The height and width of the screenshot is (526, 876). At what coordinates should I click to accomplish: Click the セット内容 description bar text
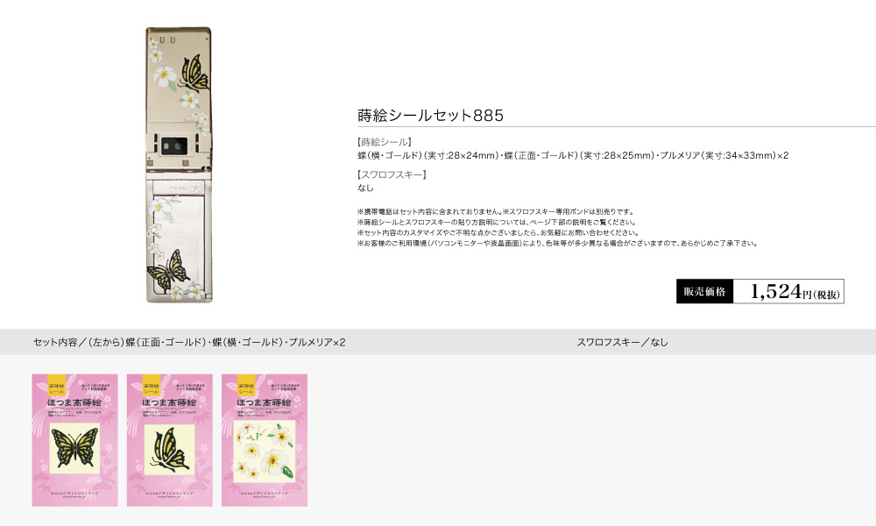click(x=189, y=342)
